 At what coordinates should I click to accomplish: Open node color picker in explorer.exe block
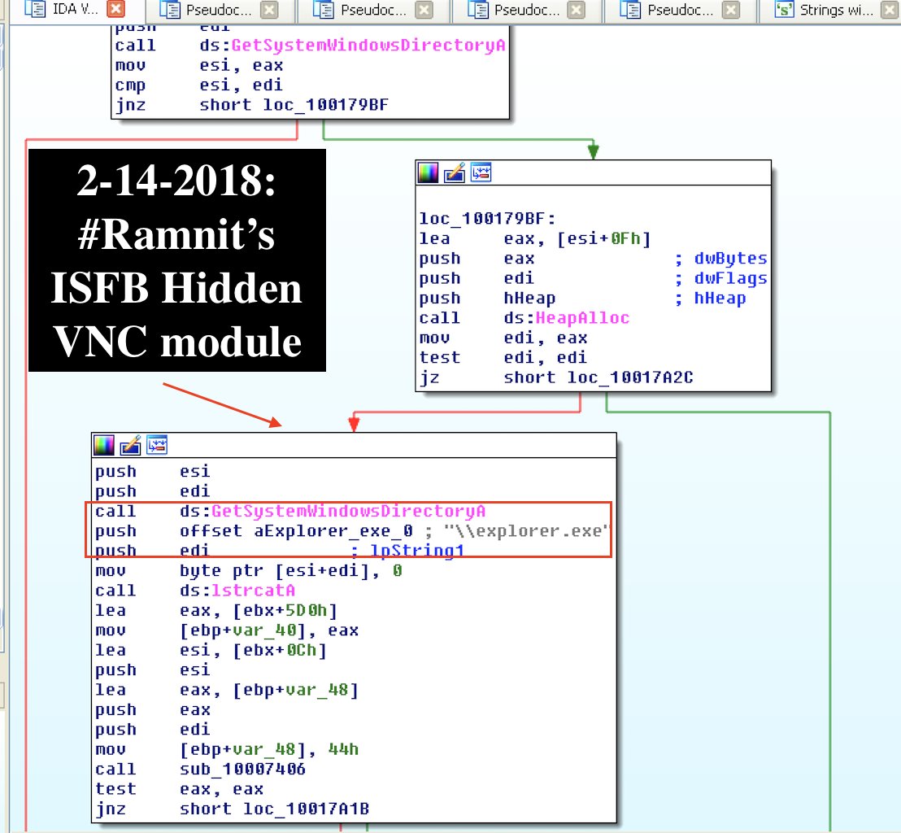[x=104, y=445]
